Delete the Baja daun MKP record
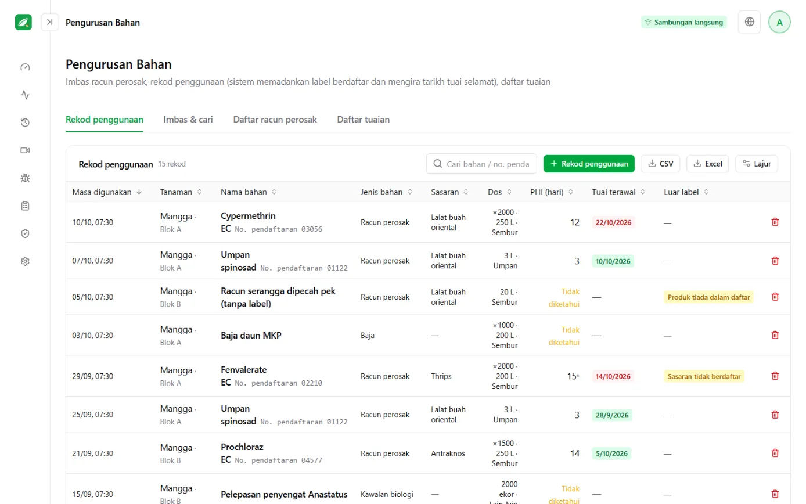The width and height of the screenshot is (806, 504). 775,335
